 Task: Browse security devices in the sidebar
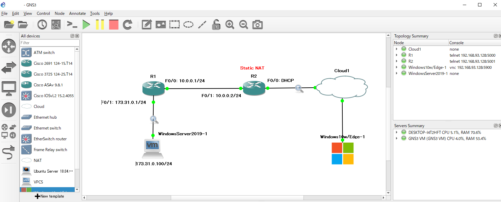pyautogui.click(x=9, y=110)
